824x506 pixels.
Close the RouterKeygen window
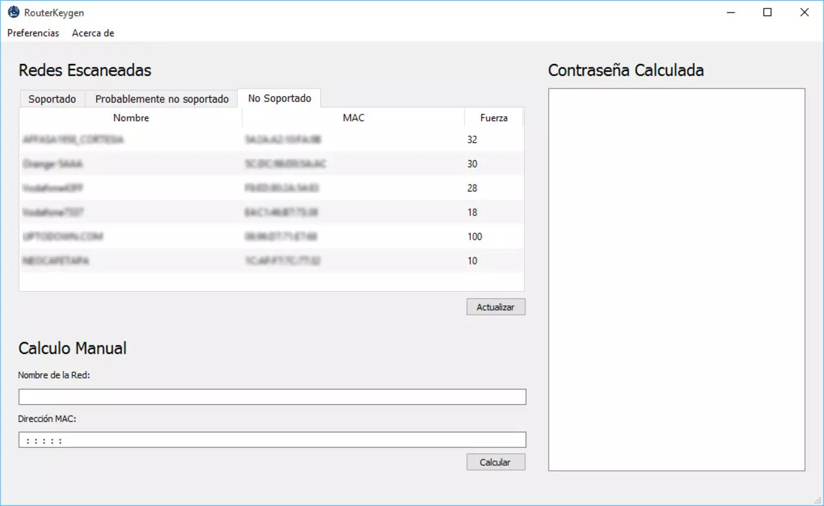tap(804, 12)
